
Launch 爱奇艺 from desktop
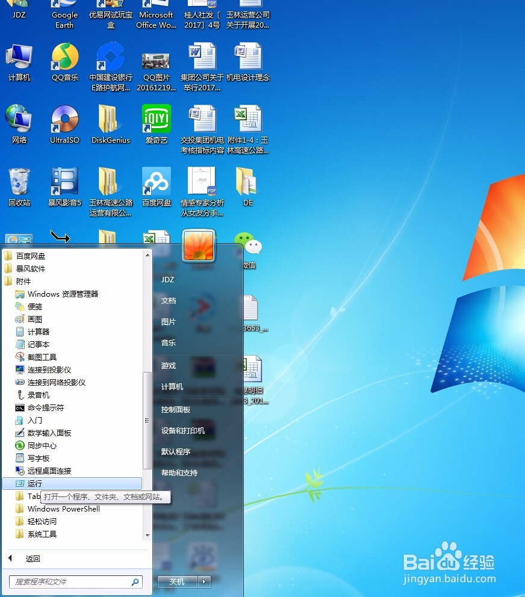click(x=156, y=125)
